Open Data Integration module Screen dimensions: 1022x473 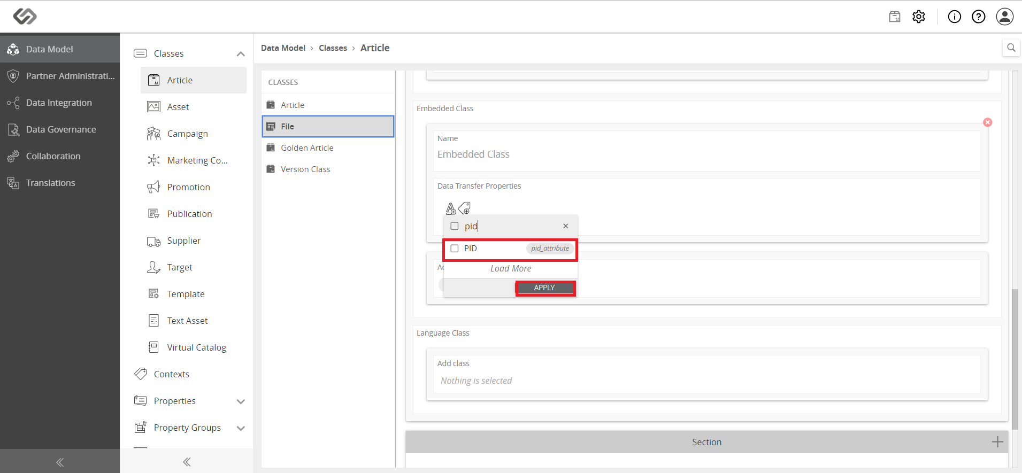pos(60,103)
